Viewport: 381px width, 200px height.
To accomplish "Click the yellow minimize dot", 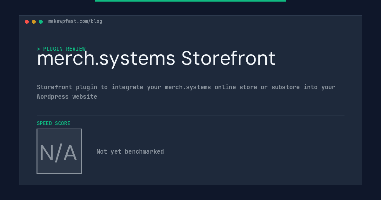I will (x=34, y=22).
